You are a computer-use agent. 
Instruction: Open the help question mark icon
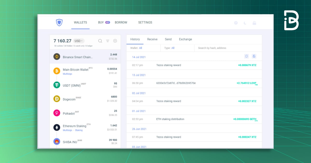point(236,23)
